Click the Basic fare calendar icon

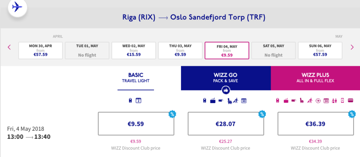[x=139, y=101]
